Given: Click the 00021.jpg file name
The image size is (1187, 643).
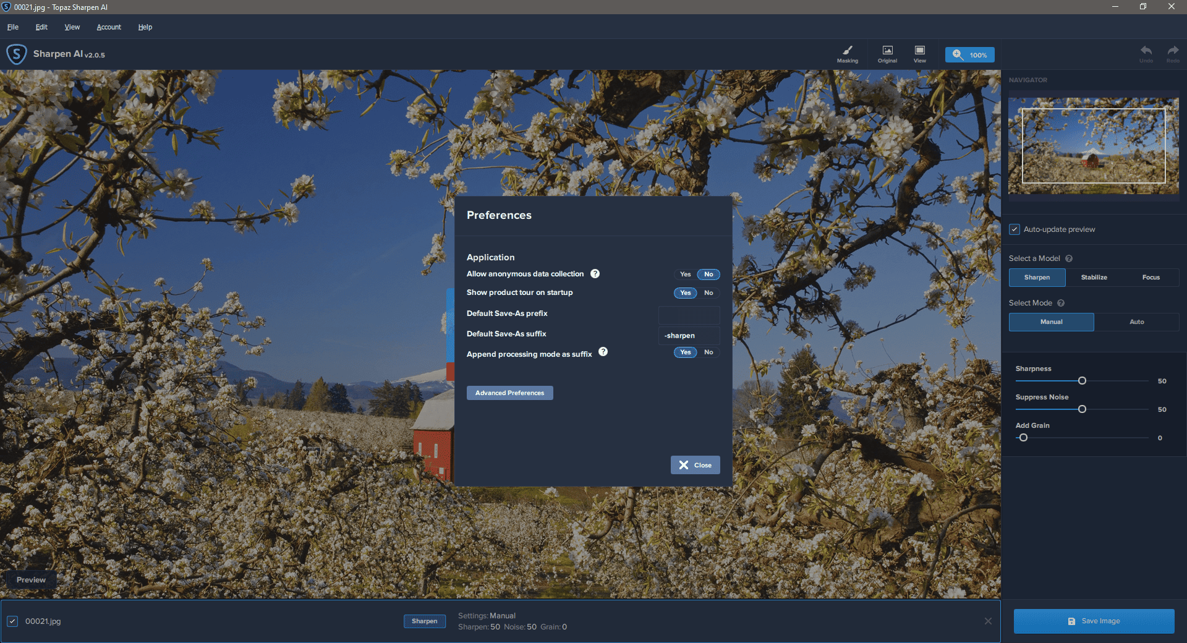Looking at the screenshot, I should pos(43,621).
